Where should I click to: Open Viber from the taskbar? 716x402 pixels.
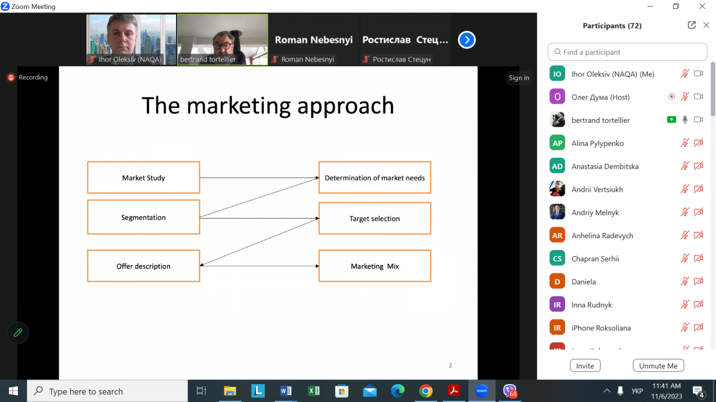coord(510,391)
